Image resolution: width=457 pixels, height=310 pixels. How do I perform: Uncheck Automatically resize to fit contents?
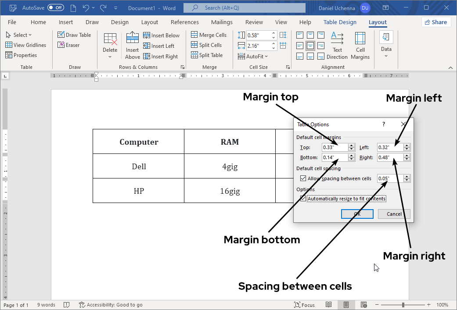pos(303,199)
